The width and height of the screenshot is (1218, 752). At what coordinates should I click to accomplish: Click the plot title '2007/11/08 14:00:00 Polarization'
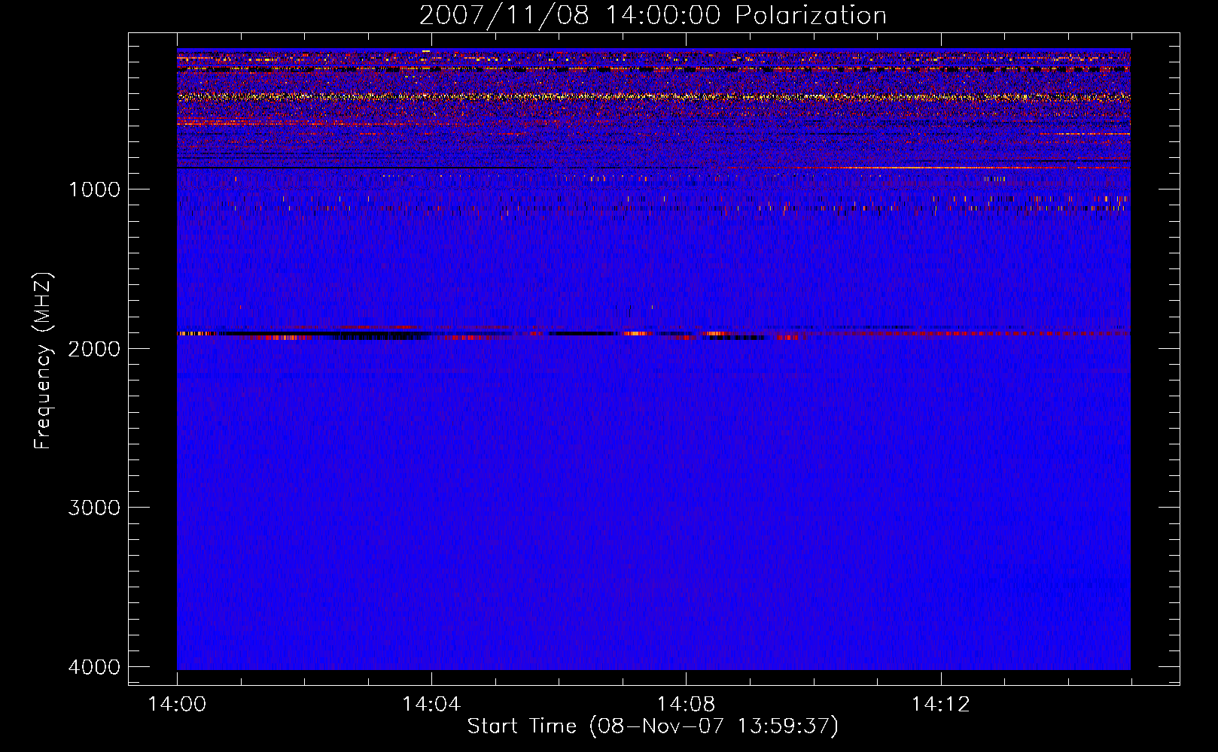(x=653, y=15)
